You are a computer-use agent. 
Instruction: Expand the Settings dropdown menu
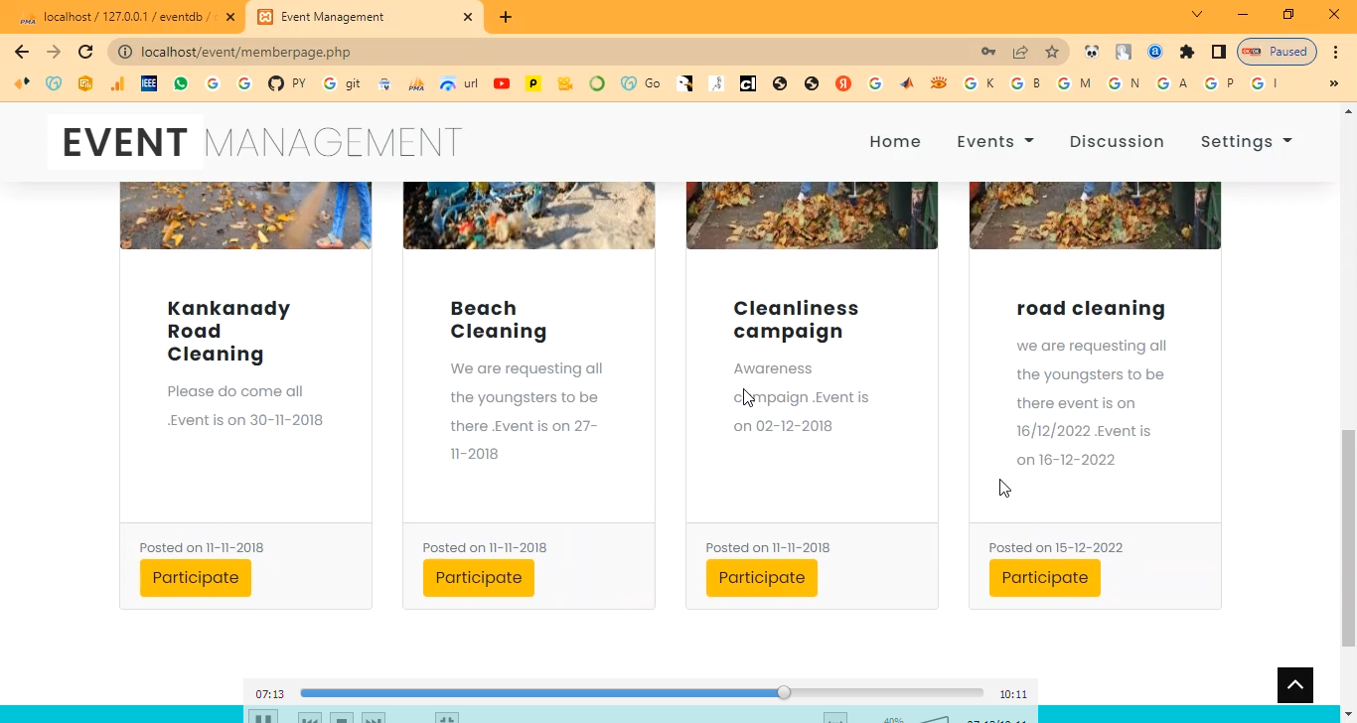(1246, 141)
